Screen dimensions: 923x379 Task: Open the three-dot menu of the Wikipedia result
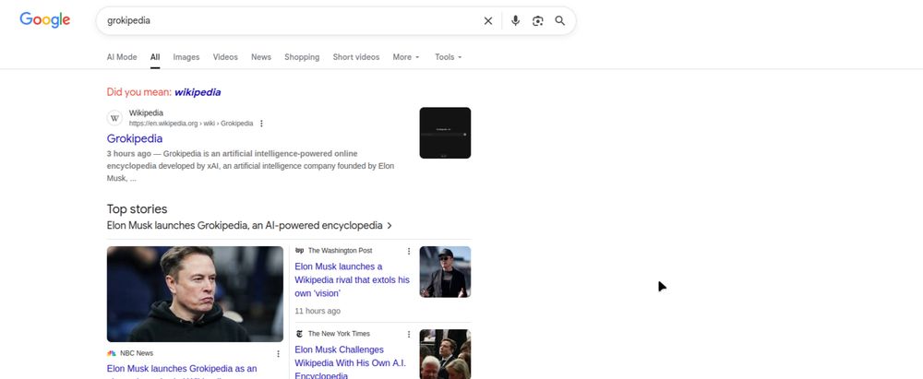pyautogui.click(x=261, y=124)
